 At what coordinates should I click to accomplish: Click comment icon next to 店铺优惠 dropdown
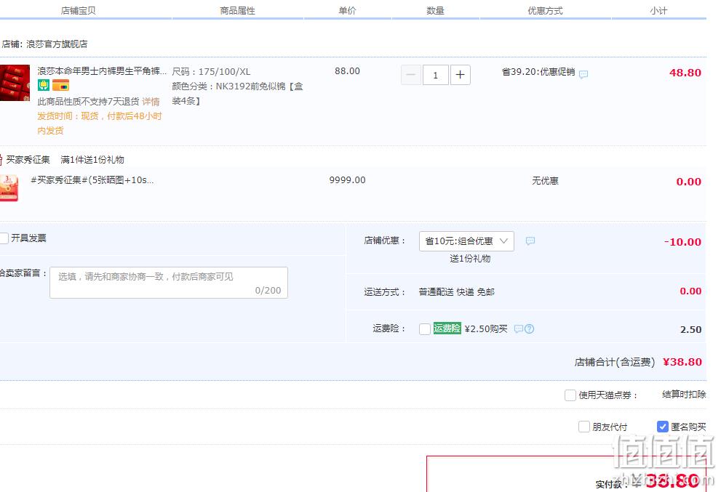(x=530, y=241)
